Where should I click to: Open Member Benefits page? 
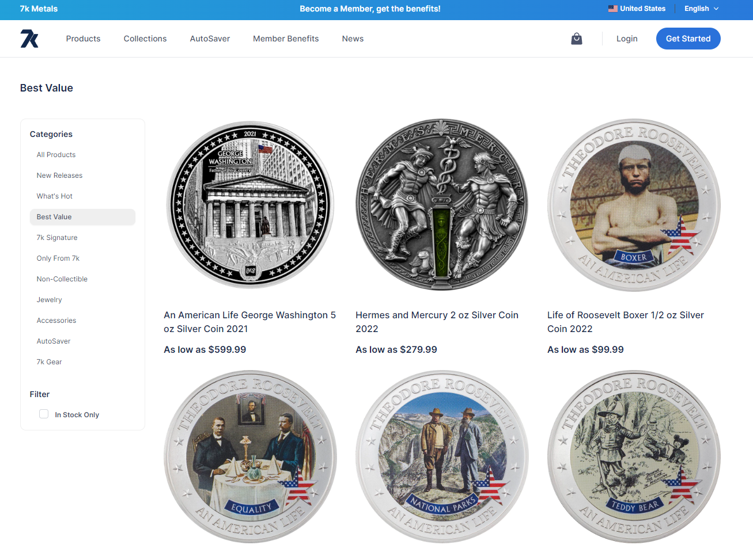(286, 39)
